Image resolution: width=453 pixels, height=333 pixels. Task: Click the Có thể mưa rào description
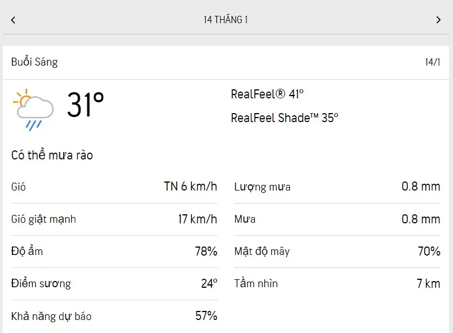click(x=52, y=155)
